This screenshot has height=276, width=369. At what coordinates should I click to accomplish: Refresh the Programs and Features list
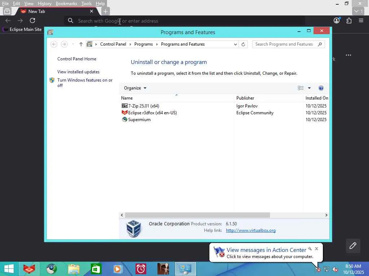pyautogui.click(x=243, y=44)
